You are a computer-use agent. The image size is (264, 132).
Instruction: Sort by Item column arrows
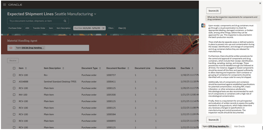pos(26,68)
